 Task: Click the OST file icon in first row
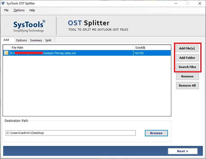coord(6,53)
